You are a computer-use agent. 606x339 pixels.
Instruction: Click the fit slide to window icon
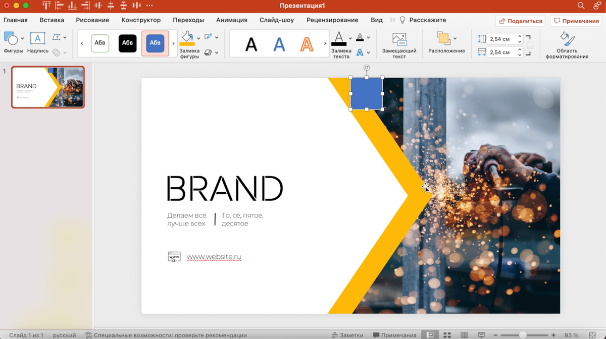[x=592, y=335]
